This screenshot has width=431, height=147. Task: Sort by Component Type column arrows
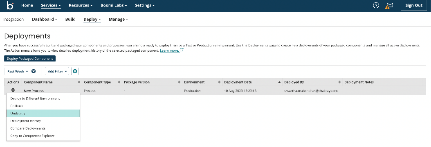pyautogui.click(x=119, y=82)
